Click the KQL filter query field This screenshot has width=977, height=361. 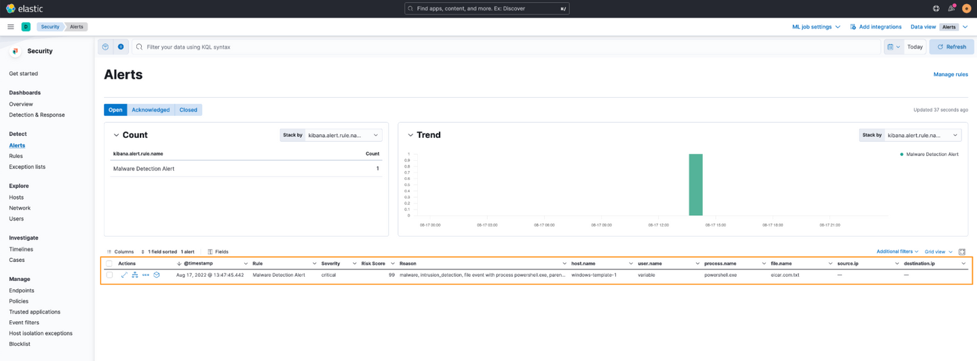(x=502, y=47)
